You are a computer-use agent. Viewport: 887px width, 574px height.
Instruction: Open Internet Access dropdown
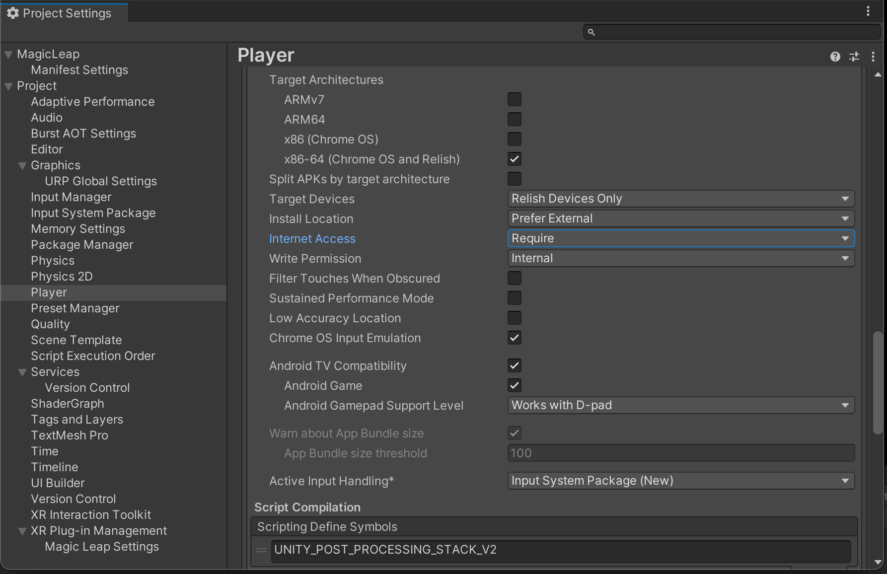681,238
